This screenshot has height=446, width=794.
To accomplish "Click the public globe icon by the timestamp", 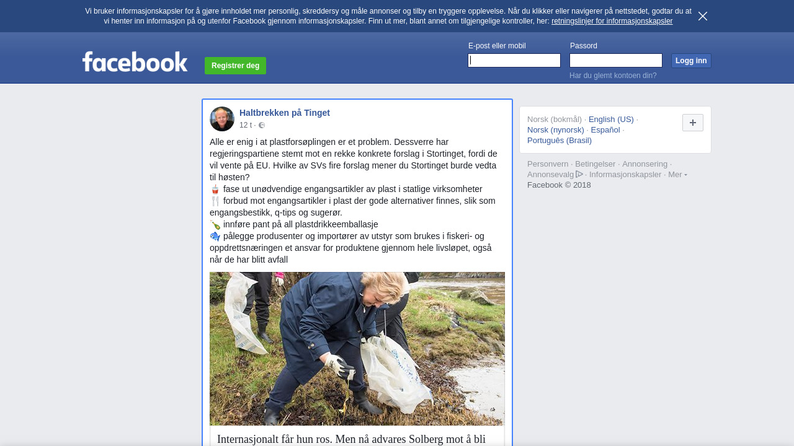I will click(x=262, y=125).
